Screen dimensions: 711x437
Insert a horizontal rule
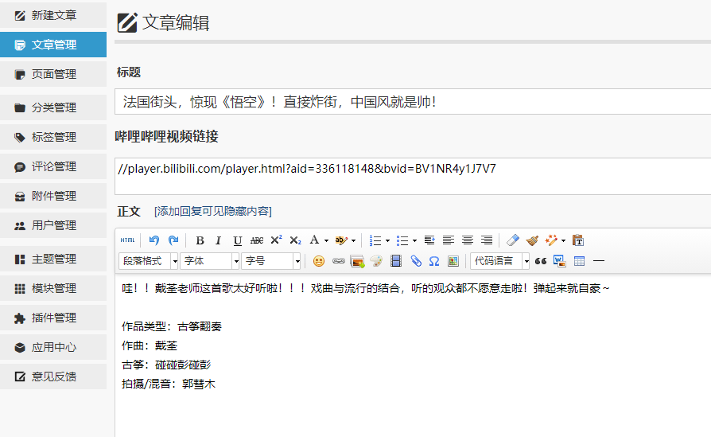pyautogui.click(x=599, y=261)
